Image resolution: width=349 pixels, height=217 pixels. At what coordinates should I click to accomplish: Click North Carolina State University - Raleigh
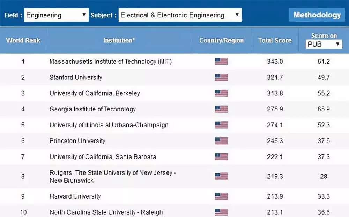pos(106,212)
